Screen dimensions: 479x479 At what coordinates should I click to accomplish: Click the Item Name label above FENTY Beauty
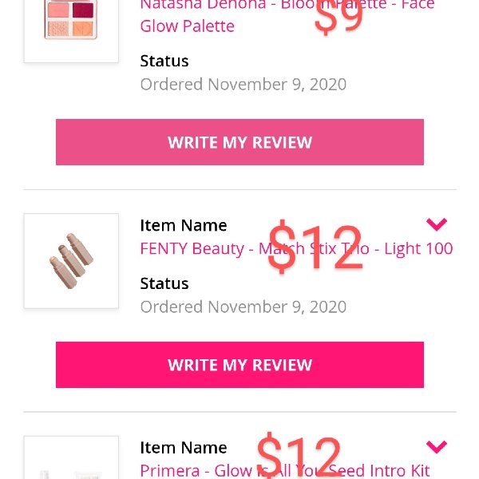(184, 225)
